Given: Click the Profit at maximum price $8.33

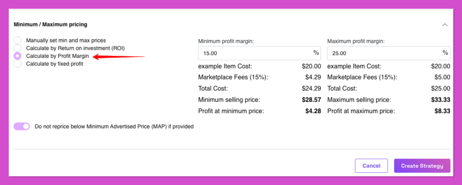Looking at the screenshot, I should coord(442,111).
